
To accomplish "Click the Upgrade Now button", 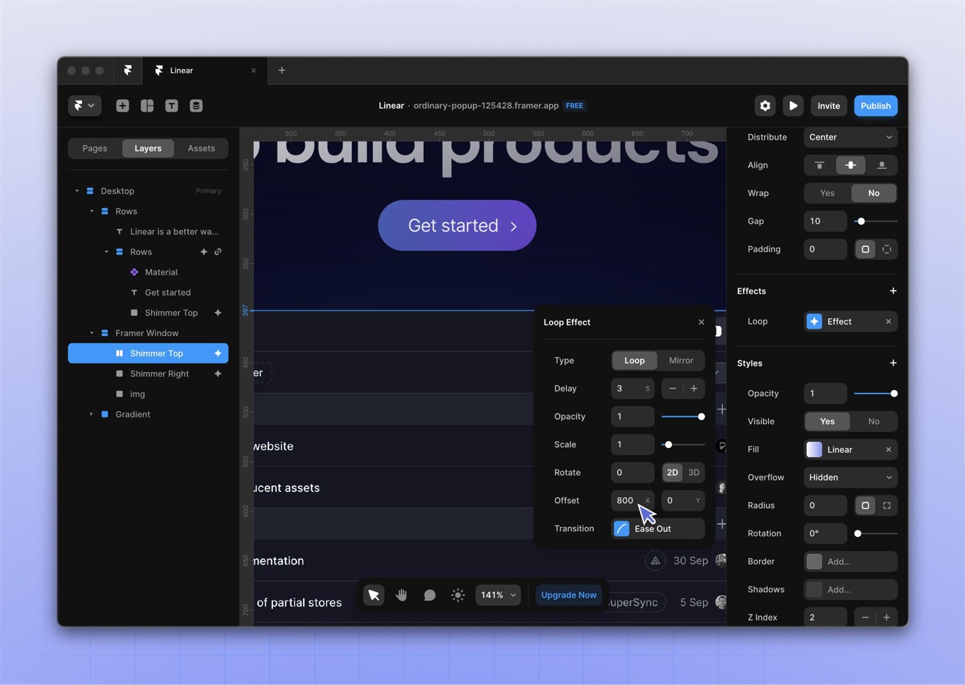I will click(x=569, y=595).
